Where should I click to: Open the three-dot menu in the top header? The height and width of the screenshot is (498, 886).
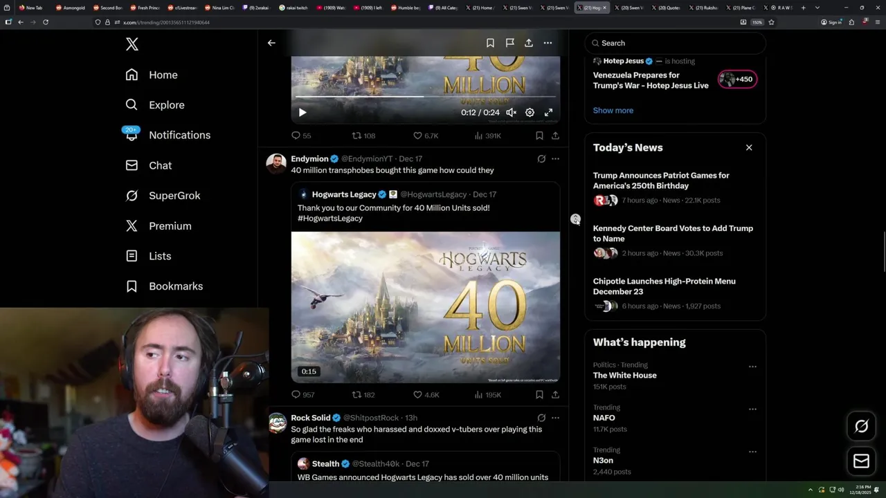coord(548,43)
